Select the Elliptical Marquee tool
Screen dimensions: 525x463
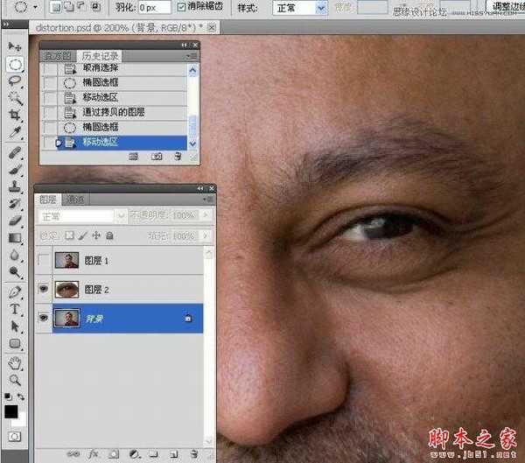click(15, 64)
